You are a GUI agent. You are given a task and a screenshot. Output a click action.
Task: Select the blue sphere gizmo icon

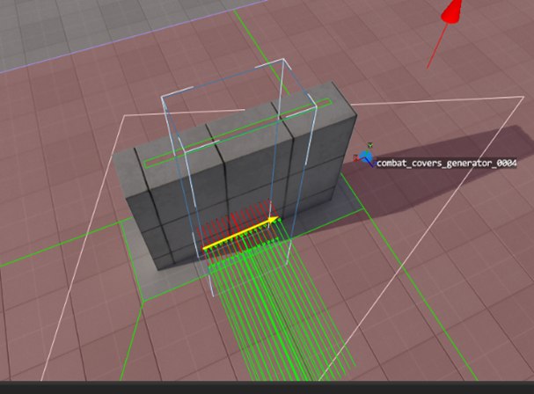365,157
